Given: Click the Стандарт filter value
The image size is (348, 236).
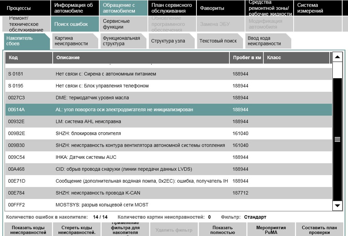Looking at the screenshot, I should click(x=255, y=217).
